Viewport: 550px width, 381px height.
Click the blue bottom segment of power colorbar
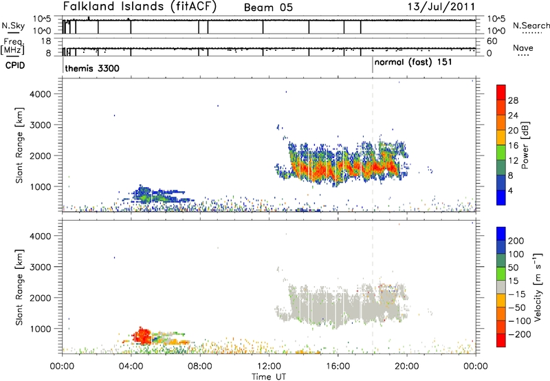tap(501, 197)
